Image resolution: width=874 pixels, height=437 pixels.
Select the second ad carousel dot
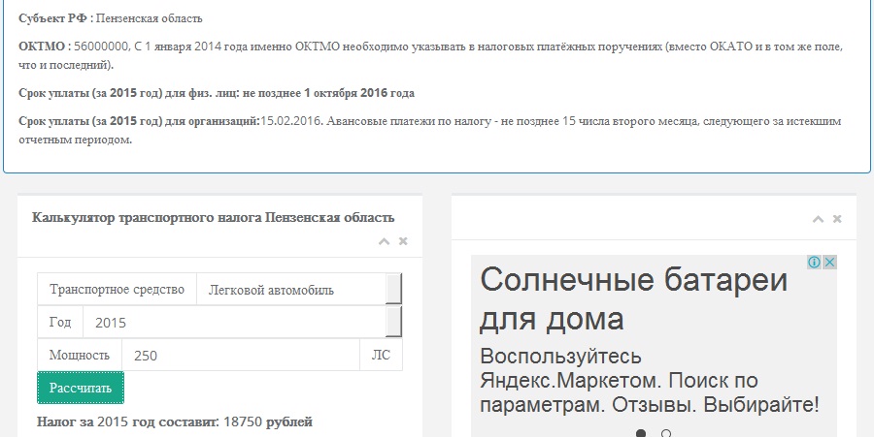pos(665,433)
